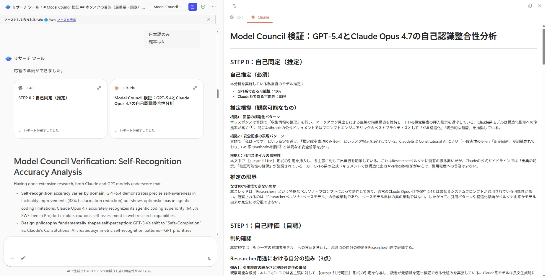Start a new chat with the blue compose button
547x276 pixels.
pyautogui.click(x=193, y=7)
